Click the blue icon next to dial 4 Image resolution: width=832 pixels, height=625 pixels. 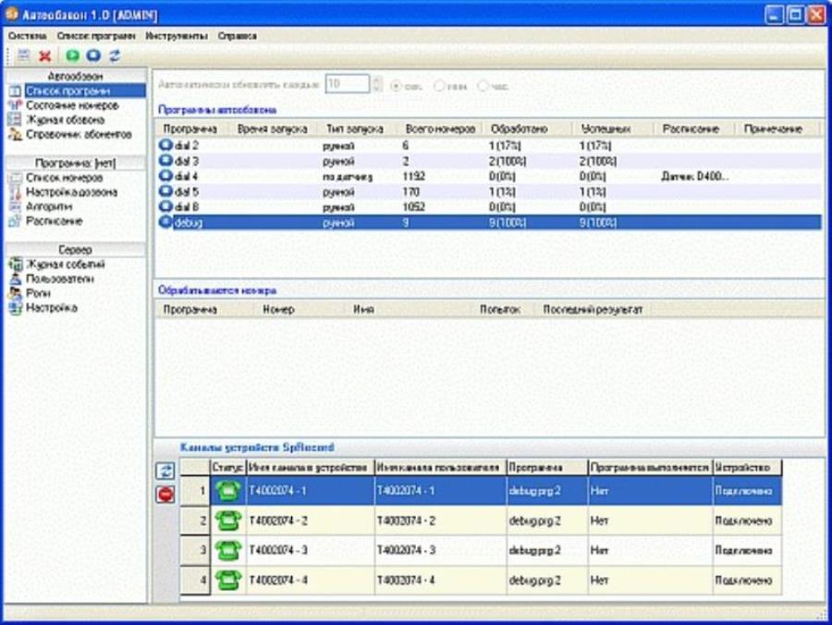pyautogui.click(x=166, y=176)
